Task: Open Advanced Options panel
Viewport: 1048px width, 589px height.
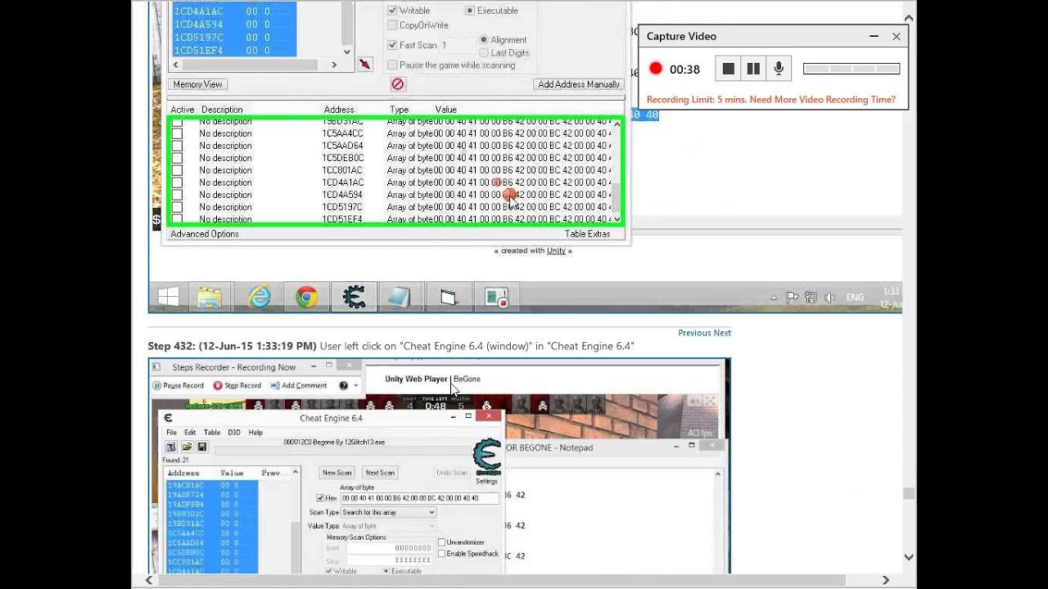Action: (x=205, y=234)
